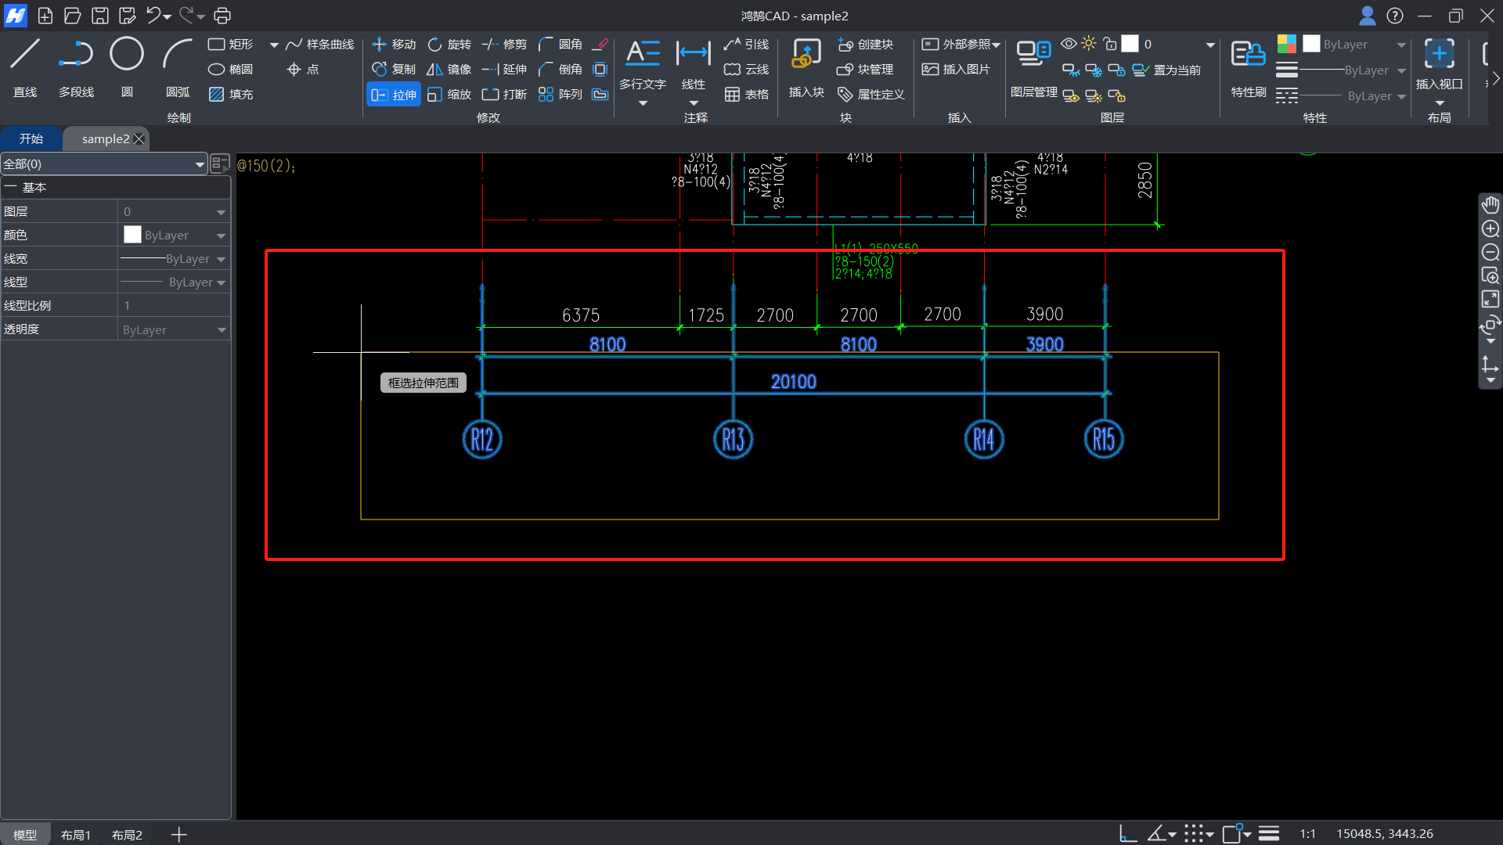Toggle layer lock icon
Screen dimensions: 1503x845
1109,44
